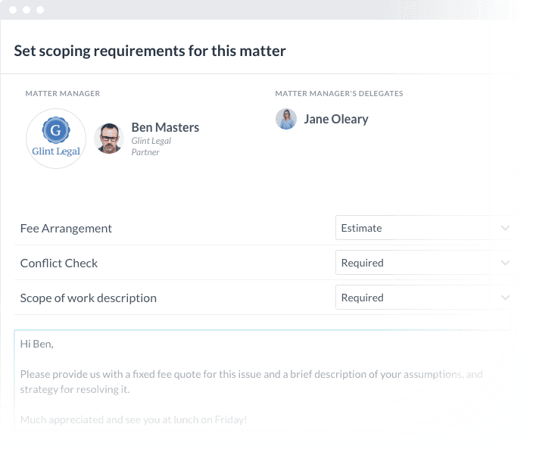Screen dimensions: 533x449
Task: Click the first window control dot
Action: pos(13,10)
